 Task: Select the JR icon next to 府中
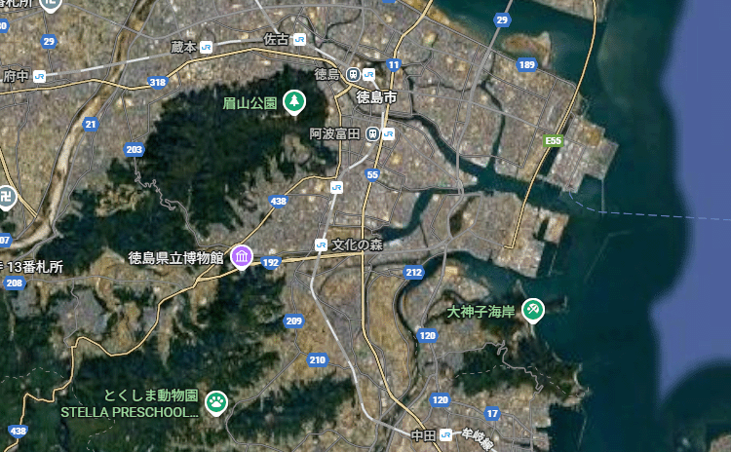(40, 76)
